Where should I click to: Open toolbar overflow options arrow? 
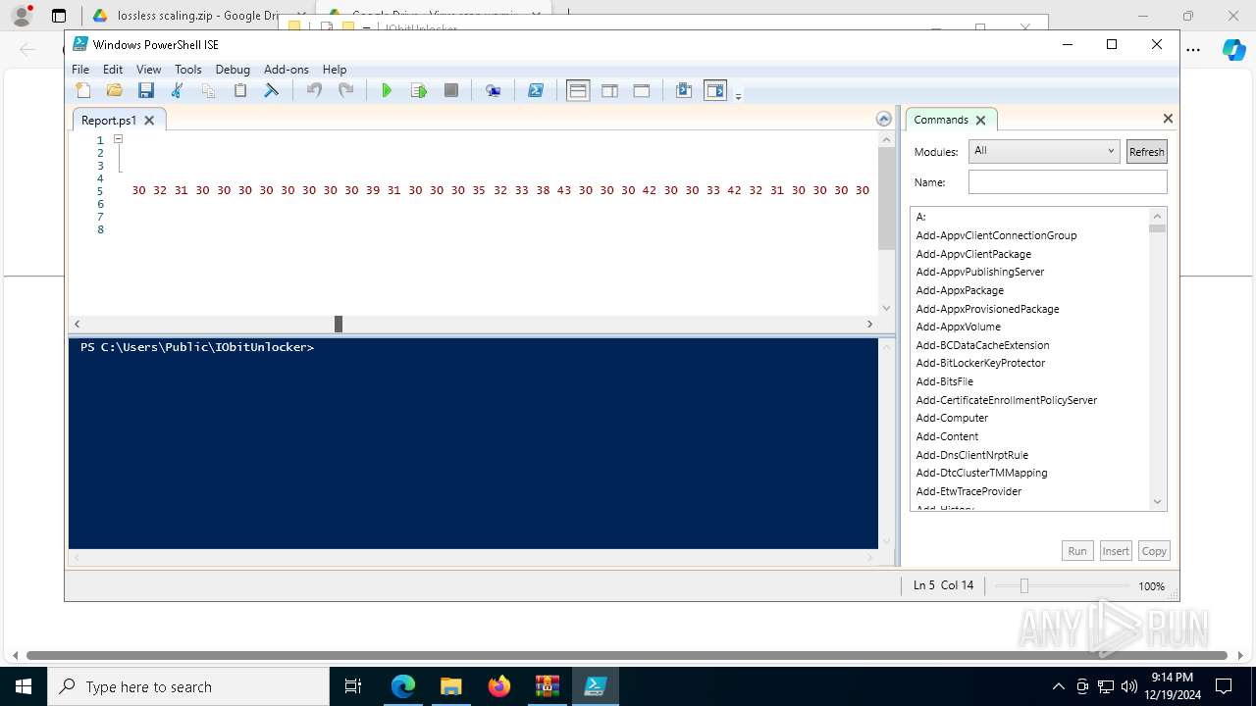[738, 95]
